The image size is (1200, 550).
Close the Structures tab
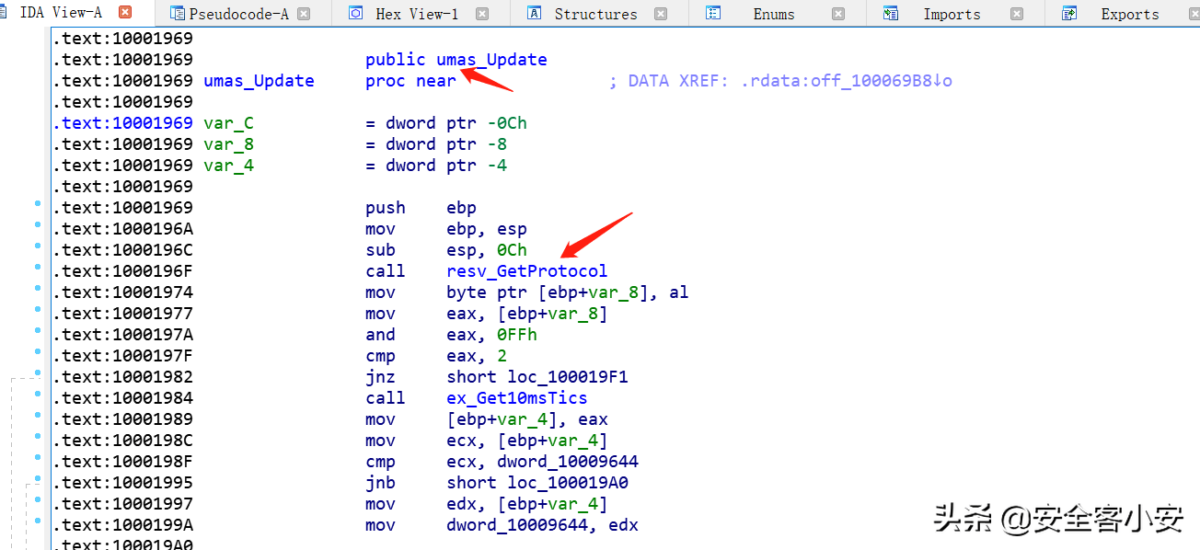(661, 14)
